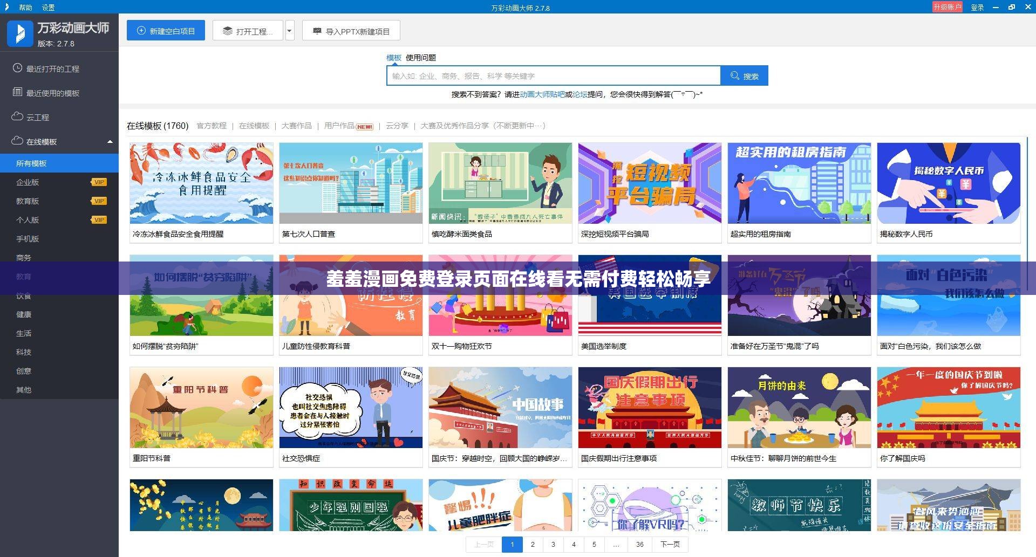
Task: Click the PPTX icon on the import button
Action: click(x=317, y=31)
